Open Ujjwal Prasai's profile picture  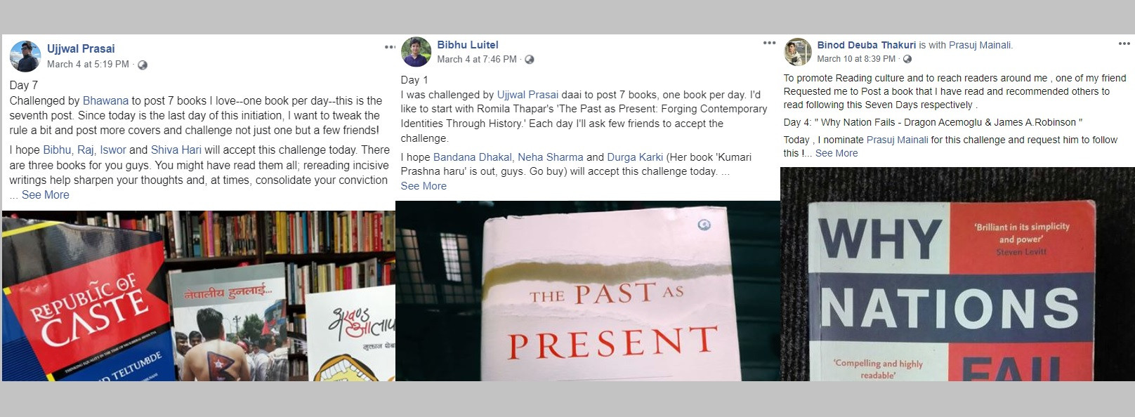(x=25, y=56)
